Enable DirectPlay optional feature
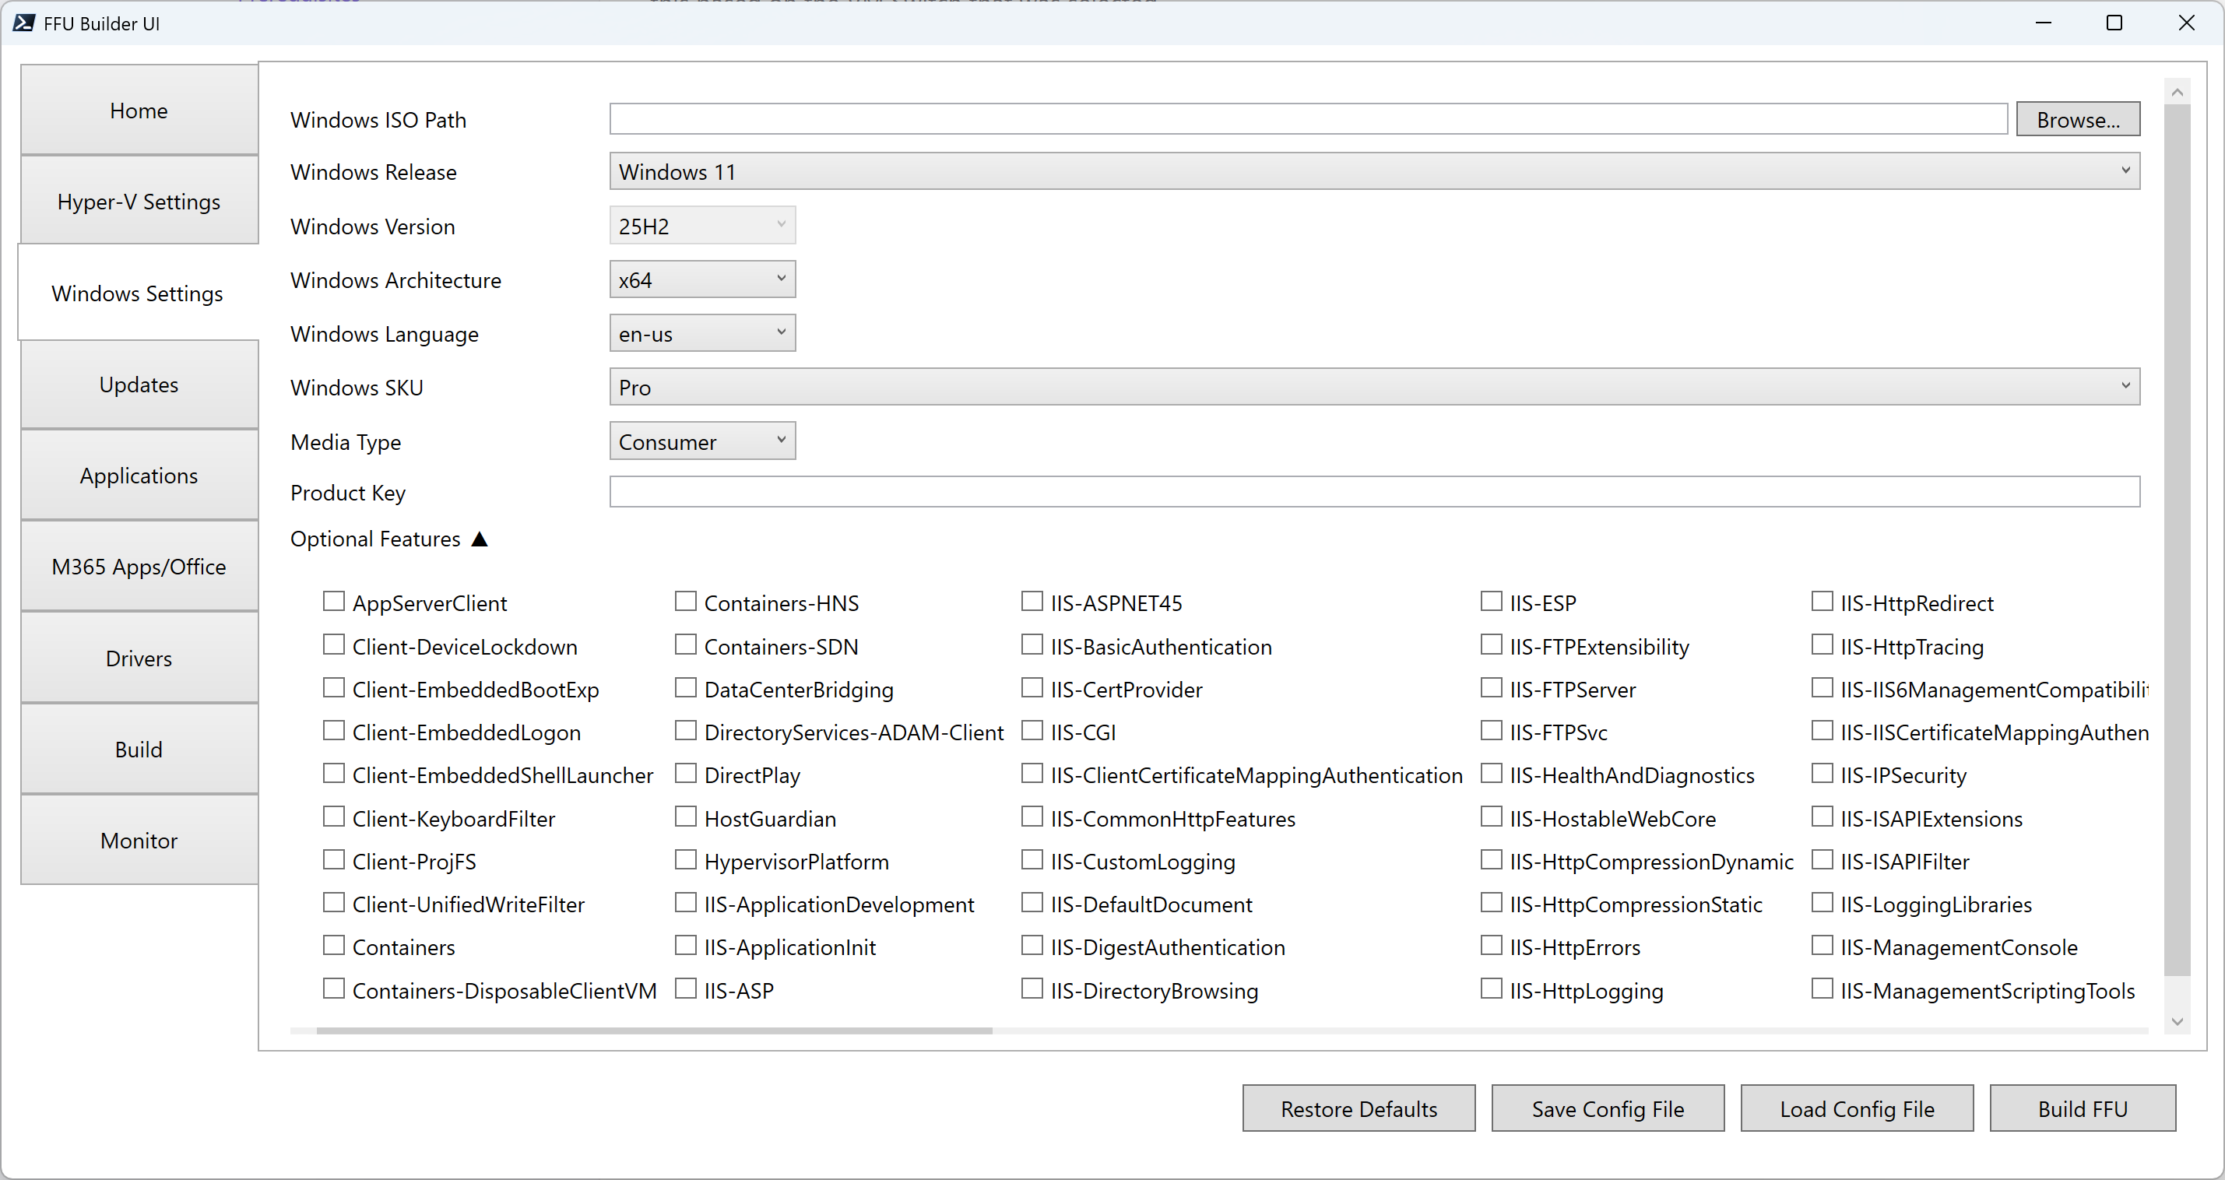Image resolution: width=2225 pixels, height=1180 pixels. coord(685,773)
